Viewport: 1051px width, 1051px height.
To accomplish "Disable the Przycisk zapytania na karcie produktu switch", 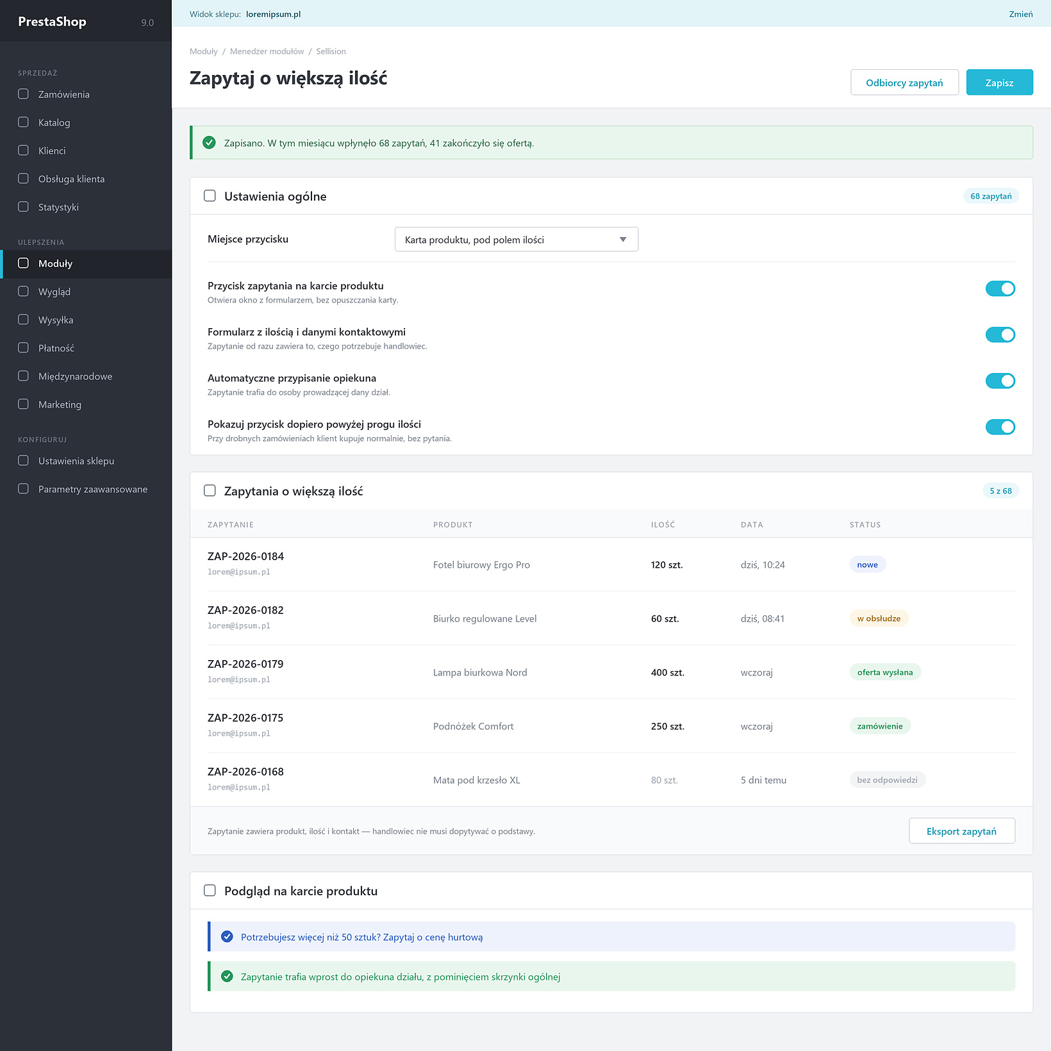I will tap(1000, 289).
